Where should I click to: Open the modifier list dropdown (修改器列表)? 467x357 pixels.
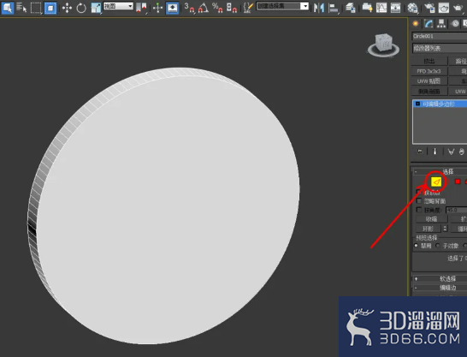pos(440,48)
